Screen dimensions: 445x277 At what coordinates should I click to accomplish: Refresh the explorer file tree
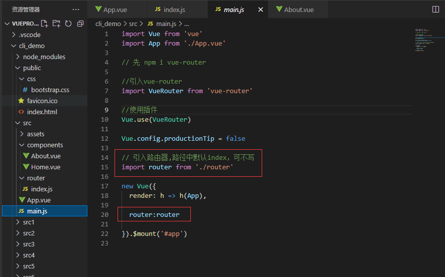coord(68,24)
